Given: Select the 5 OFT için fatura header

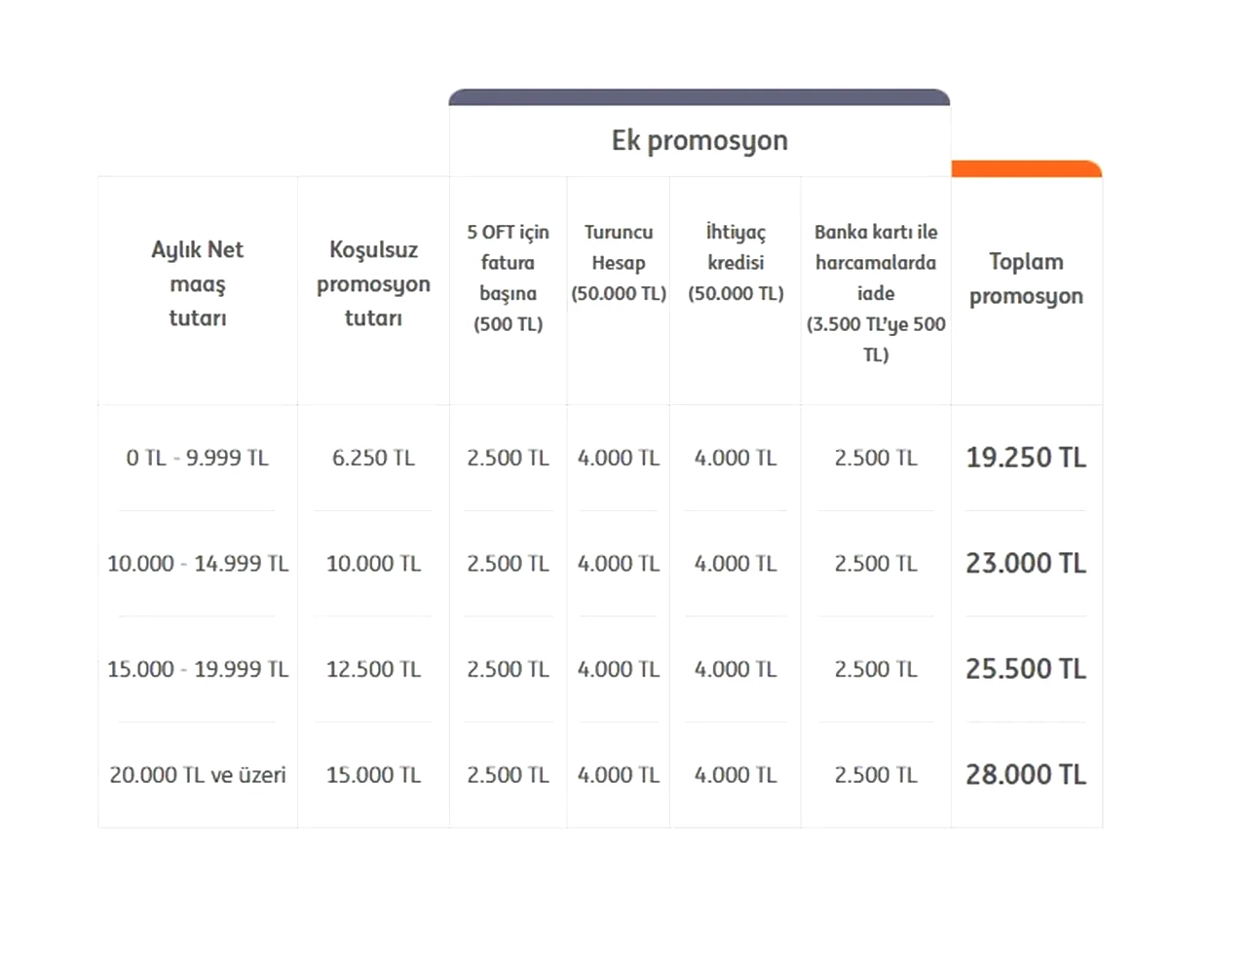Looking at the screenshot, I should click(x=508, y=278).
